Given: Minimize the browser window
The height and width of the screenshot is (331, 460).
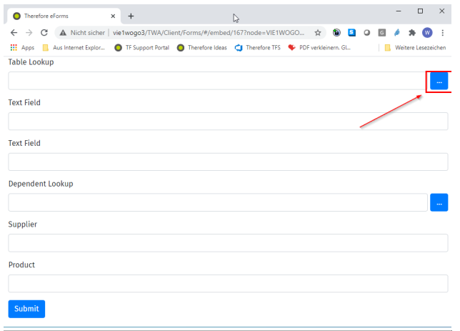Looking at the screenshot, I should [x=399, y=11].
